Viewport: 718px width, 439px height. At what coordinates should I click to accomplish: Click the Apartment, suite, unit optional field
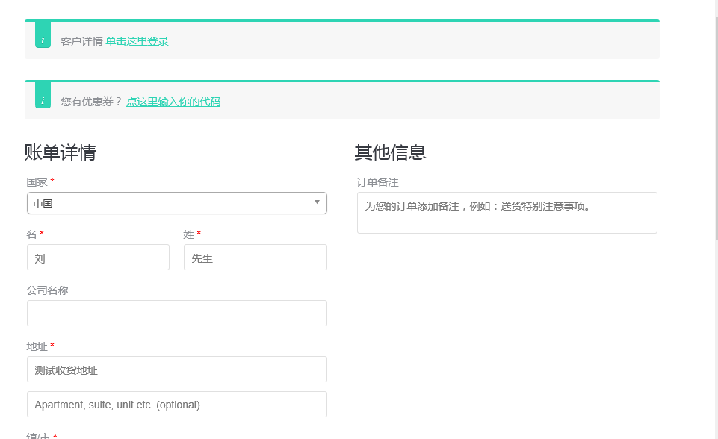176,405
